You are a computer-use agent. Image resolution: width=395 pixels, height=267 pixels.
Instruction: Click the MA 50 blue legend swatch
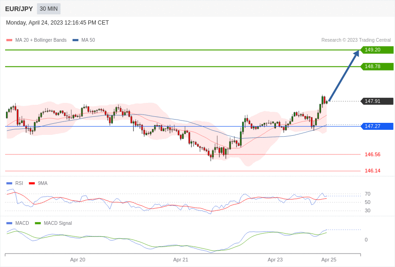tap(75, 40)
